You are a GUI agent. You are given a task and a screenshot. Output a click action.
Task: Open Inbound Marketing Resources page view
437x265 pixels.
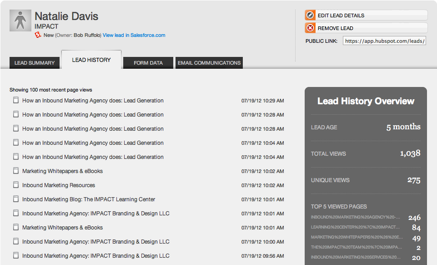point(59,185)
